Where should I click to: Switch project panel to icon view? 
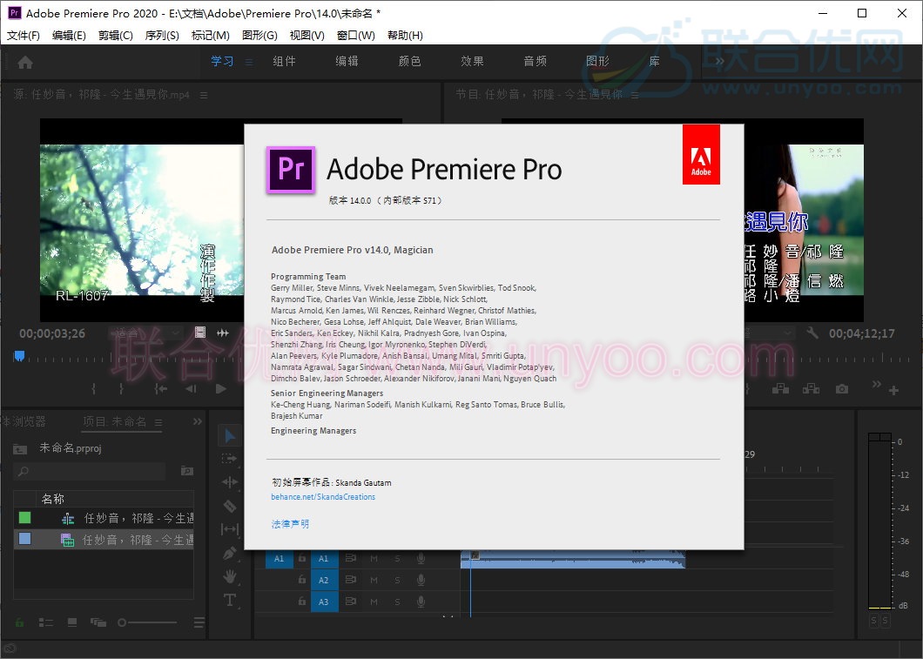coord(72,622)
